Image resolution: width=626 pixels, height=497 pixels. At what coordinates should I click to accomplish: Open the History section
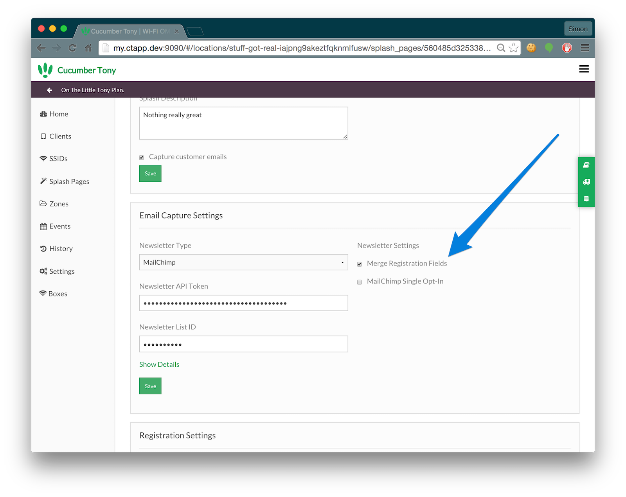click(61, 248)
